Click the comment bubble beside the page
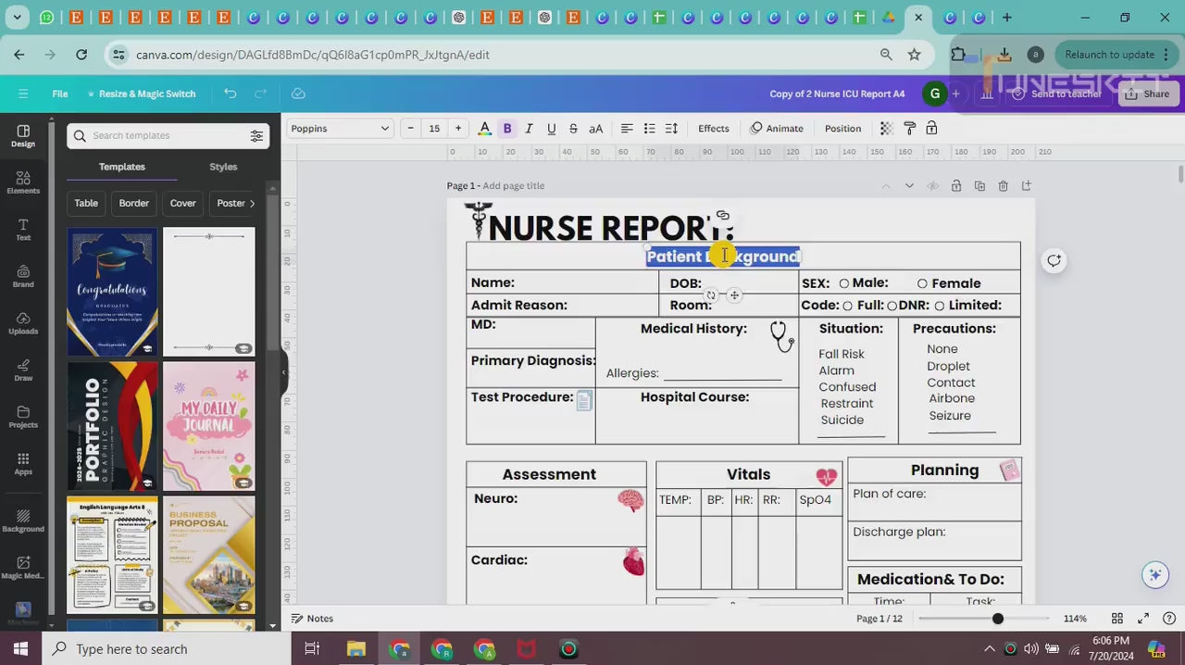 (x=1054, y=260)
